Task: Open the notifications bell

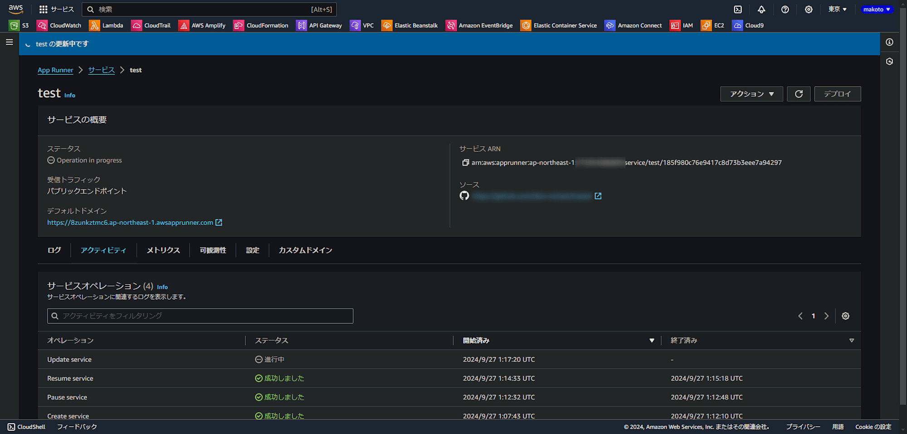Action: [761, 9]
